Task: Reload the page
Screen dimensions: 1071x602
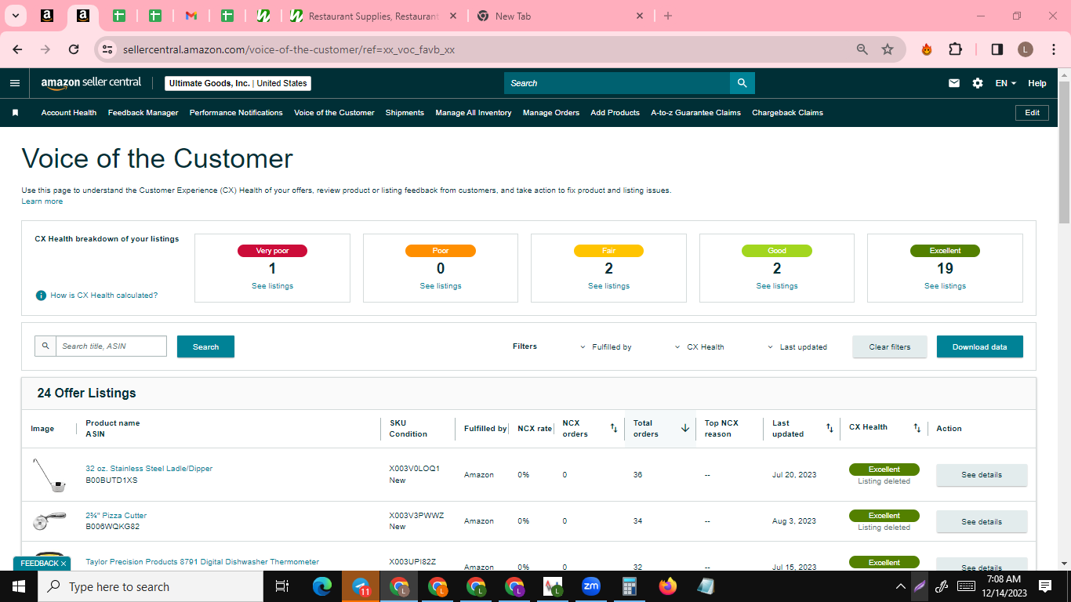Action: 74,49
